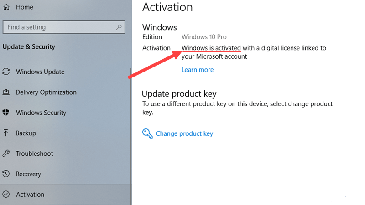Click the Windows Update refresh icon
This screenshot has height=205, width=365.
pyautogui.click(x=6, y=72)
